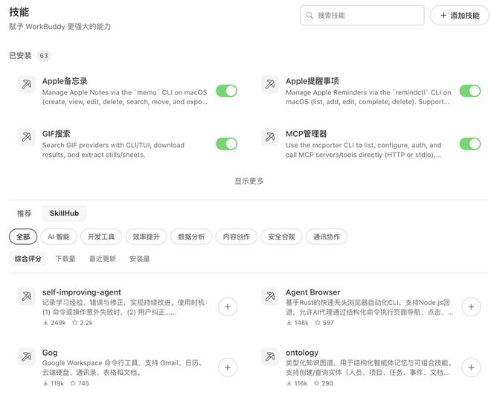Add the self-improving-agent skill with plus
Viewport: 491px width, 401px height.
pos(228,307)
